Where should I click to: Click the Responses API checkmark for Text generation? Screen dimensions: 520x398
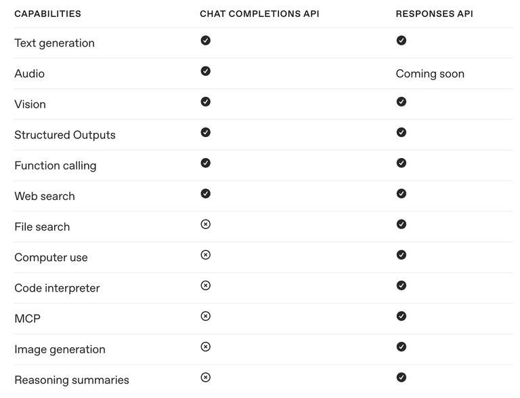click(x=402, y=41)
